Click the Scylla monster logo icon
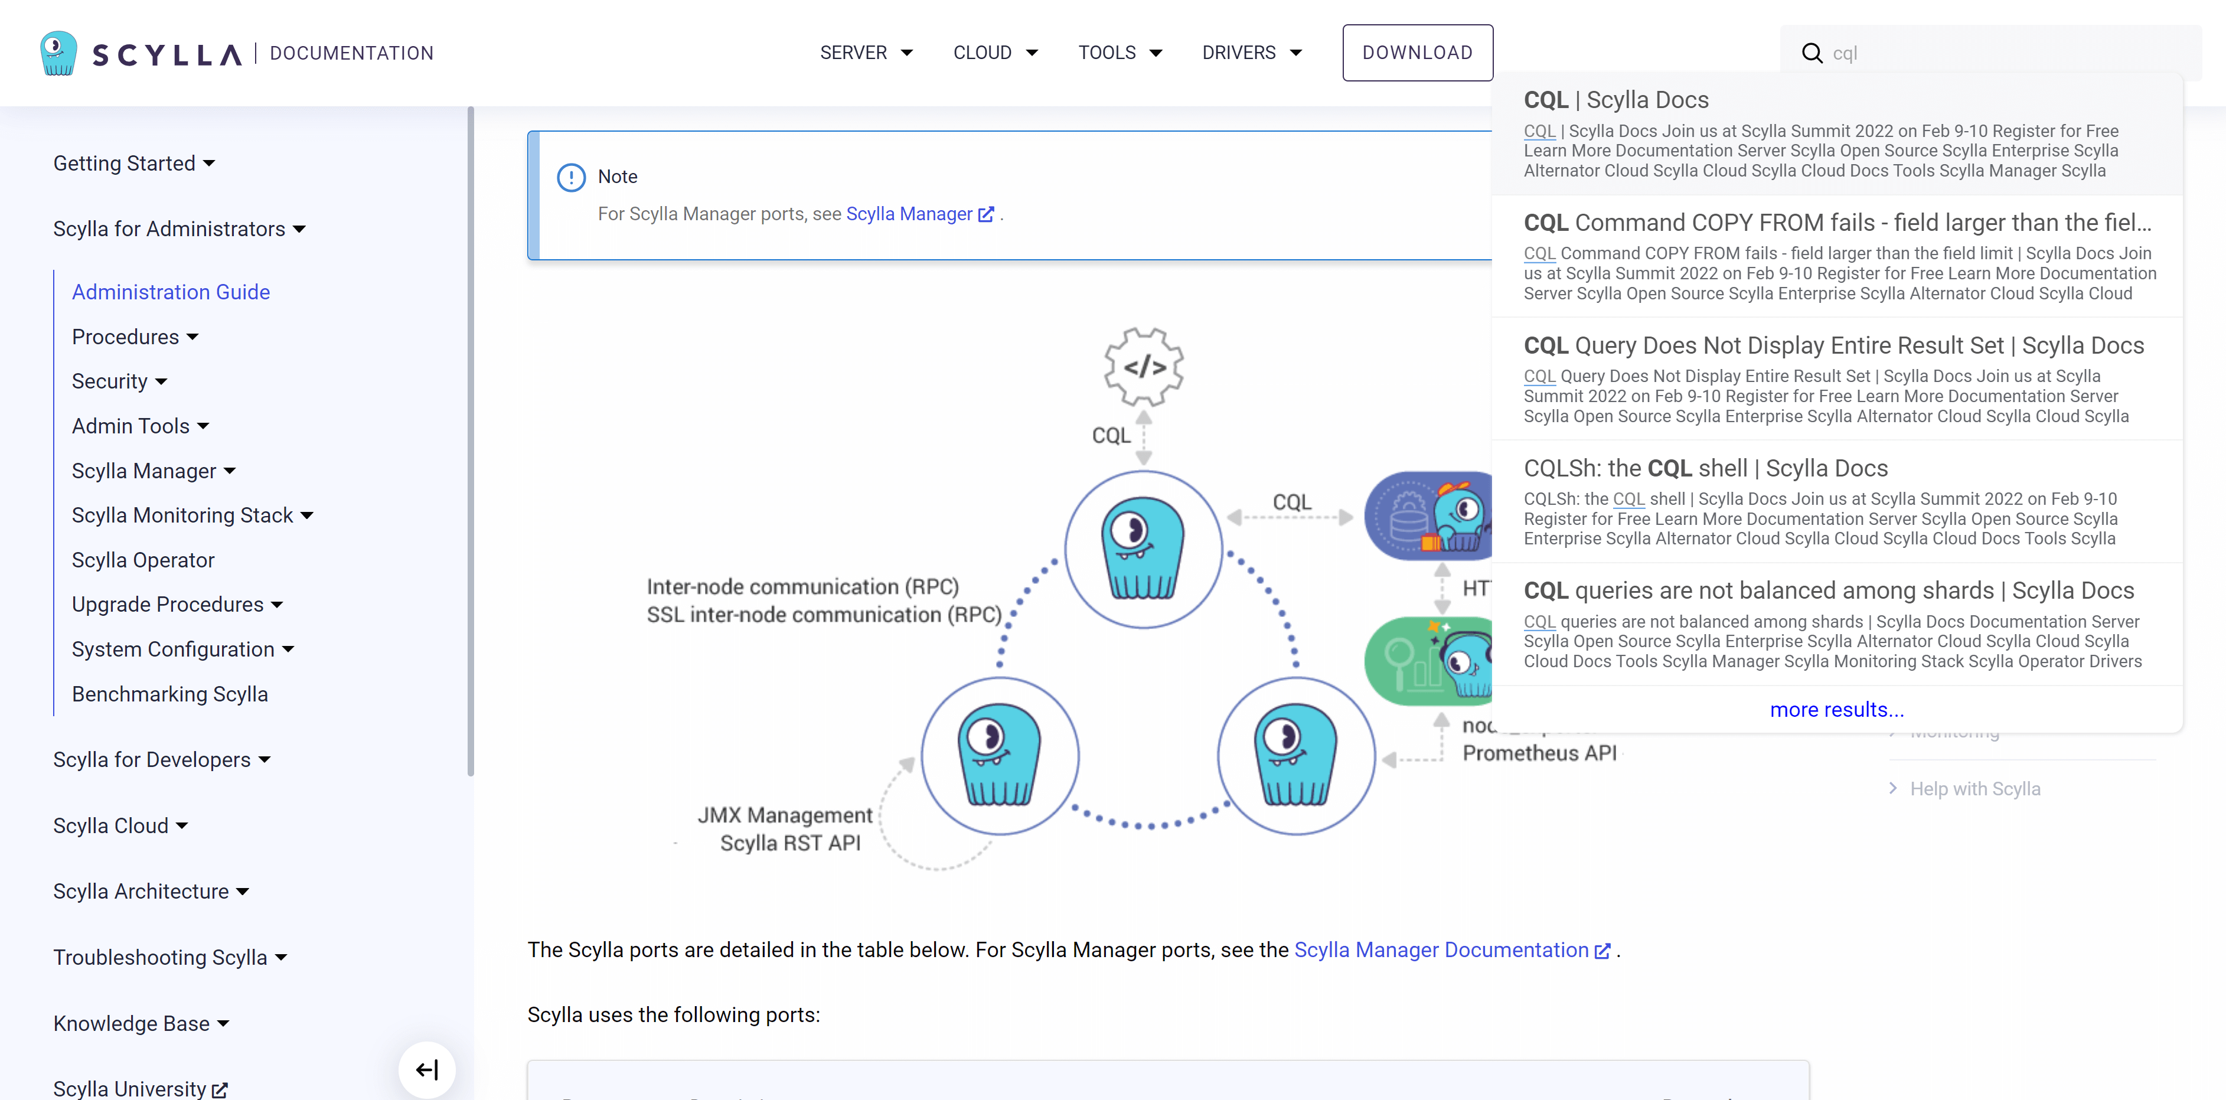This screenshot has height=1100, width=2226. pyautogui.click(x=59, y=53)
